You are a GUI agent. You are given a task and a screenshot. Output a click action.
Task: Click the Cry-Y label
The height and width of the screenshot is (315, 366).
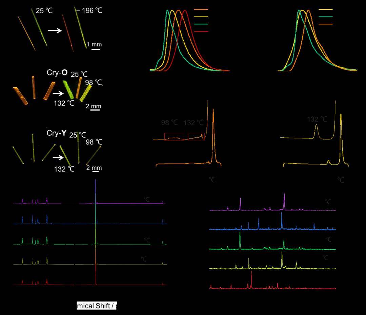pos(57,133)
